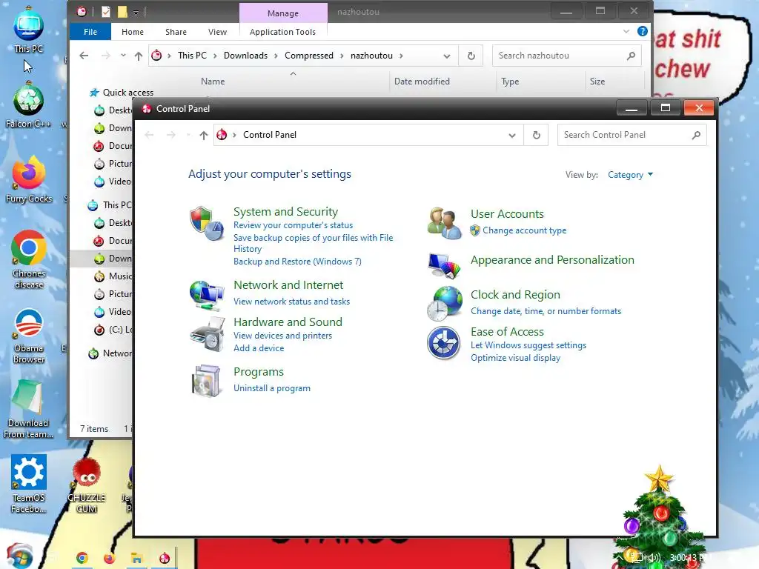
Task: Open the Ease of Access icon
Action: click(444, 343)
